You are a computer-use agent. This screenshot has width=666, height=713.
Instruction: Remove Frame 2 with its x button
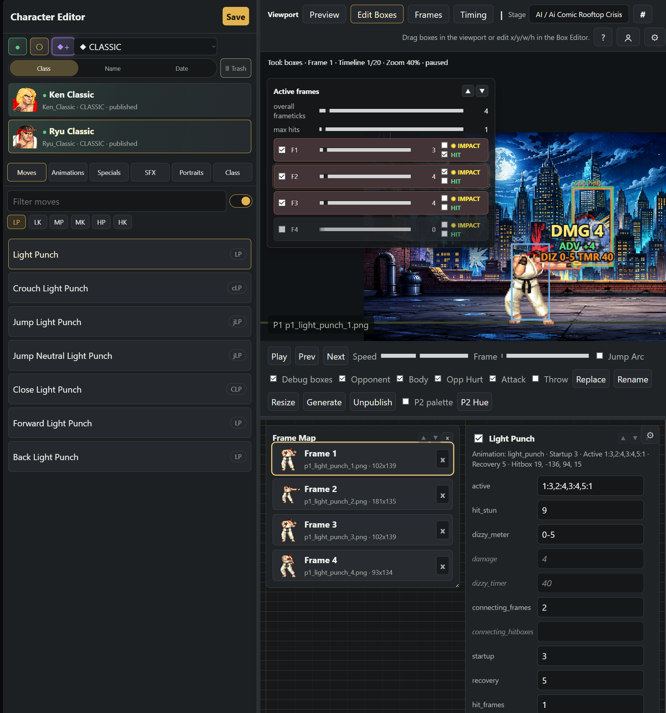[442, 495]
